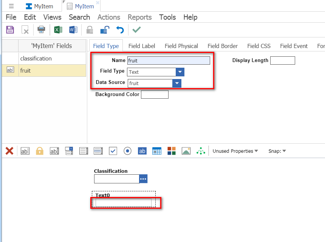Click the calendar date field icon

[x=157, y=151]
